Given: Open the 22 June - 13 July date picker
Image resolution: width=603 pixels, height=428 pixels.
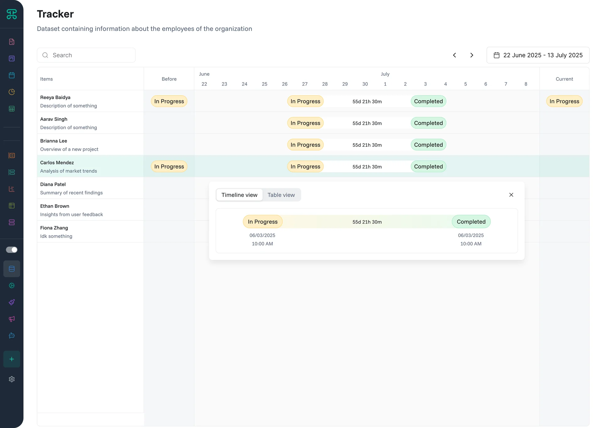Looking at the screenshot, I should [x=538, y=55].
